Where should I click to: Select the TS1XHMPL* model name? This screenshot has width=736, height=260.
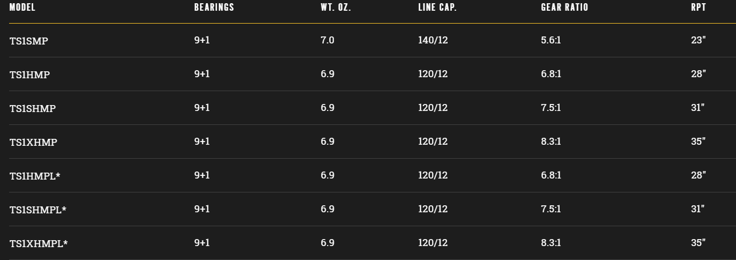(39, 243)
